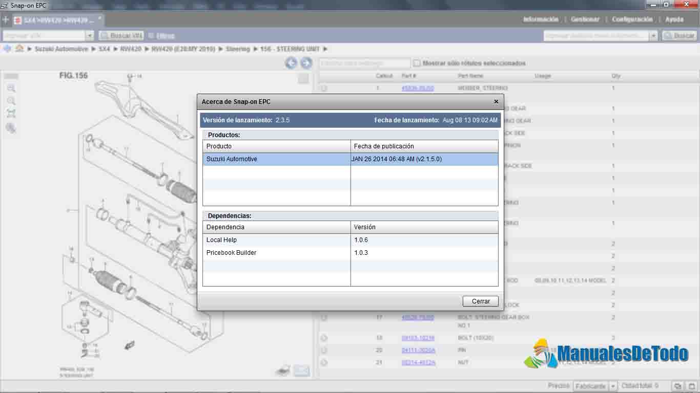700x393 pixels.
Task: Click the label filter input field
Action: 364,63
